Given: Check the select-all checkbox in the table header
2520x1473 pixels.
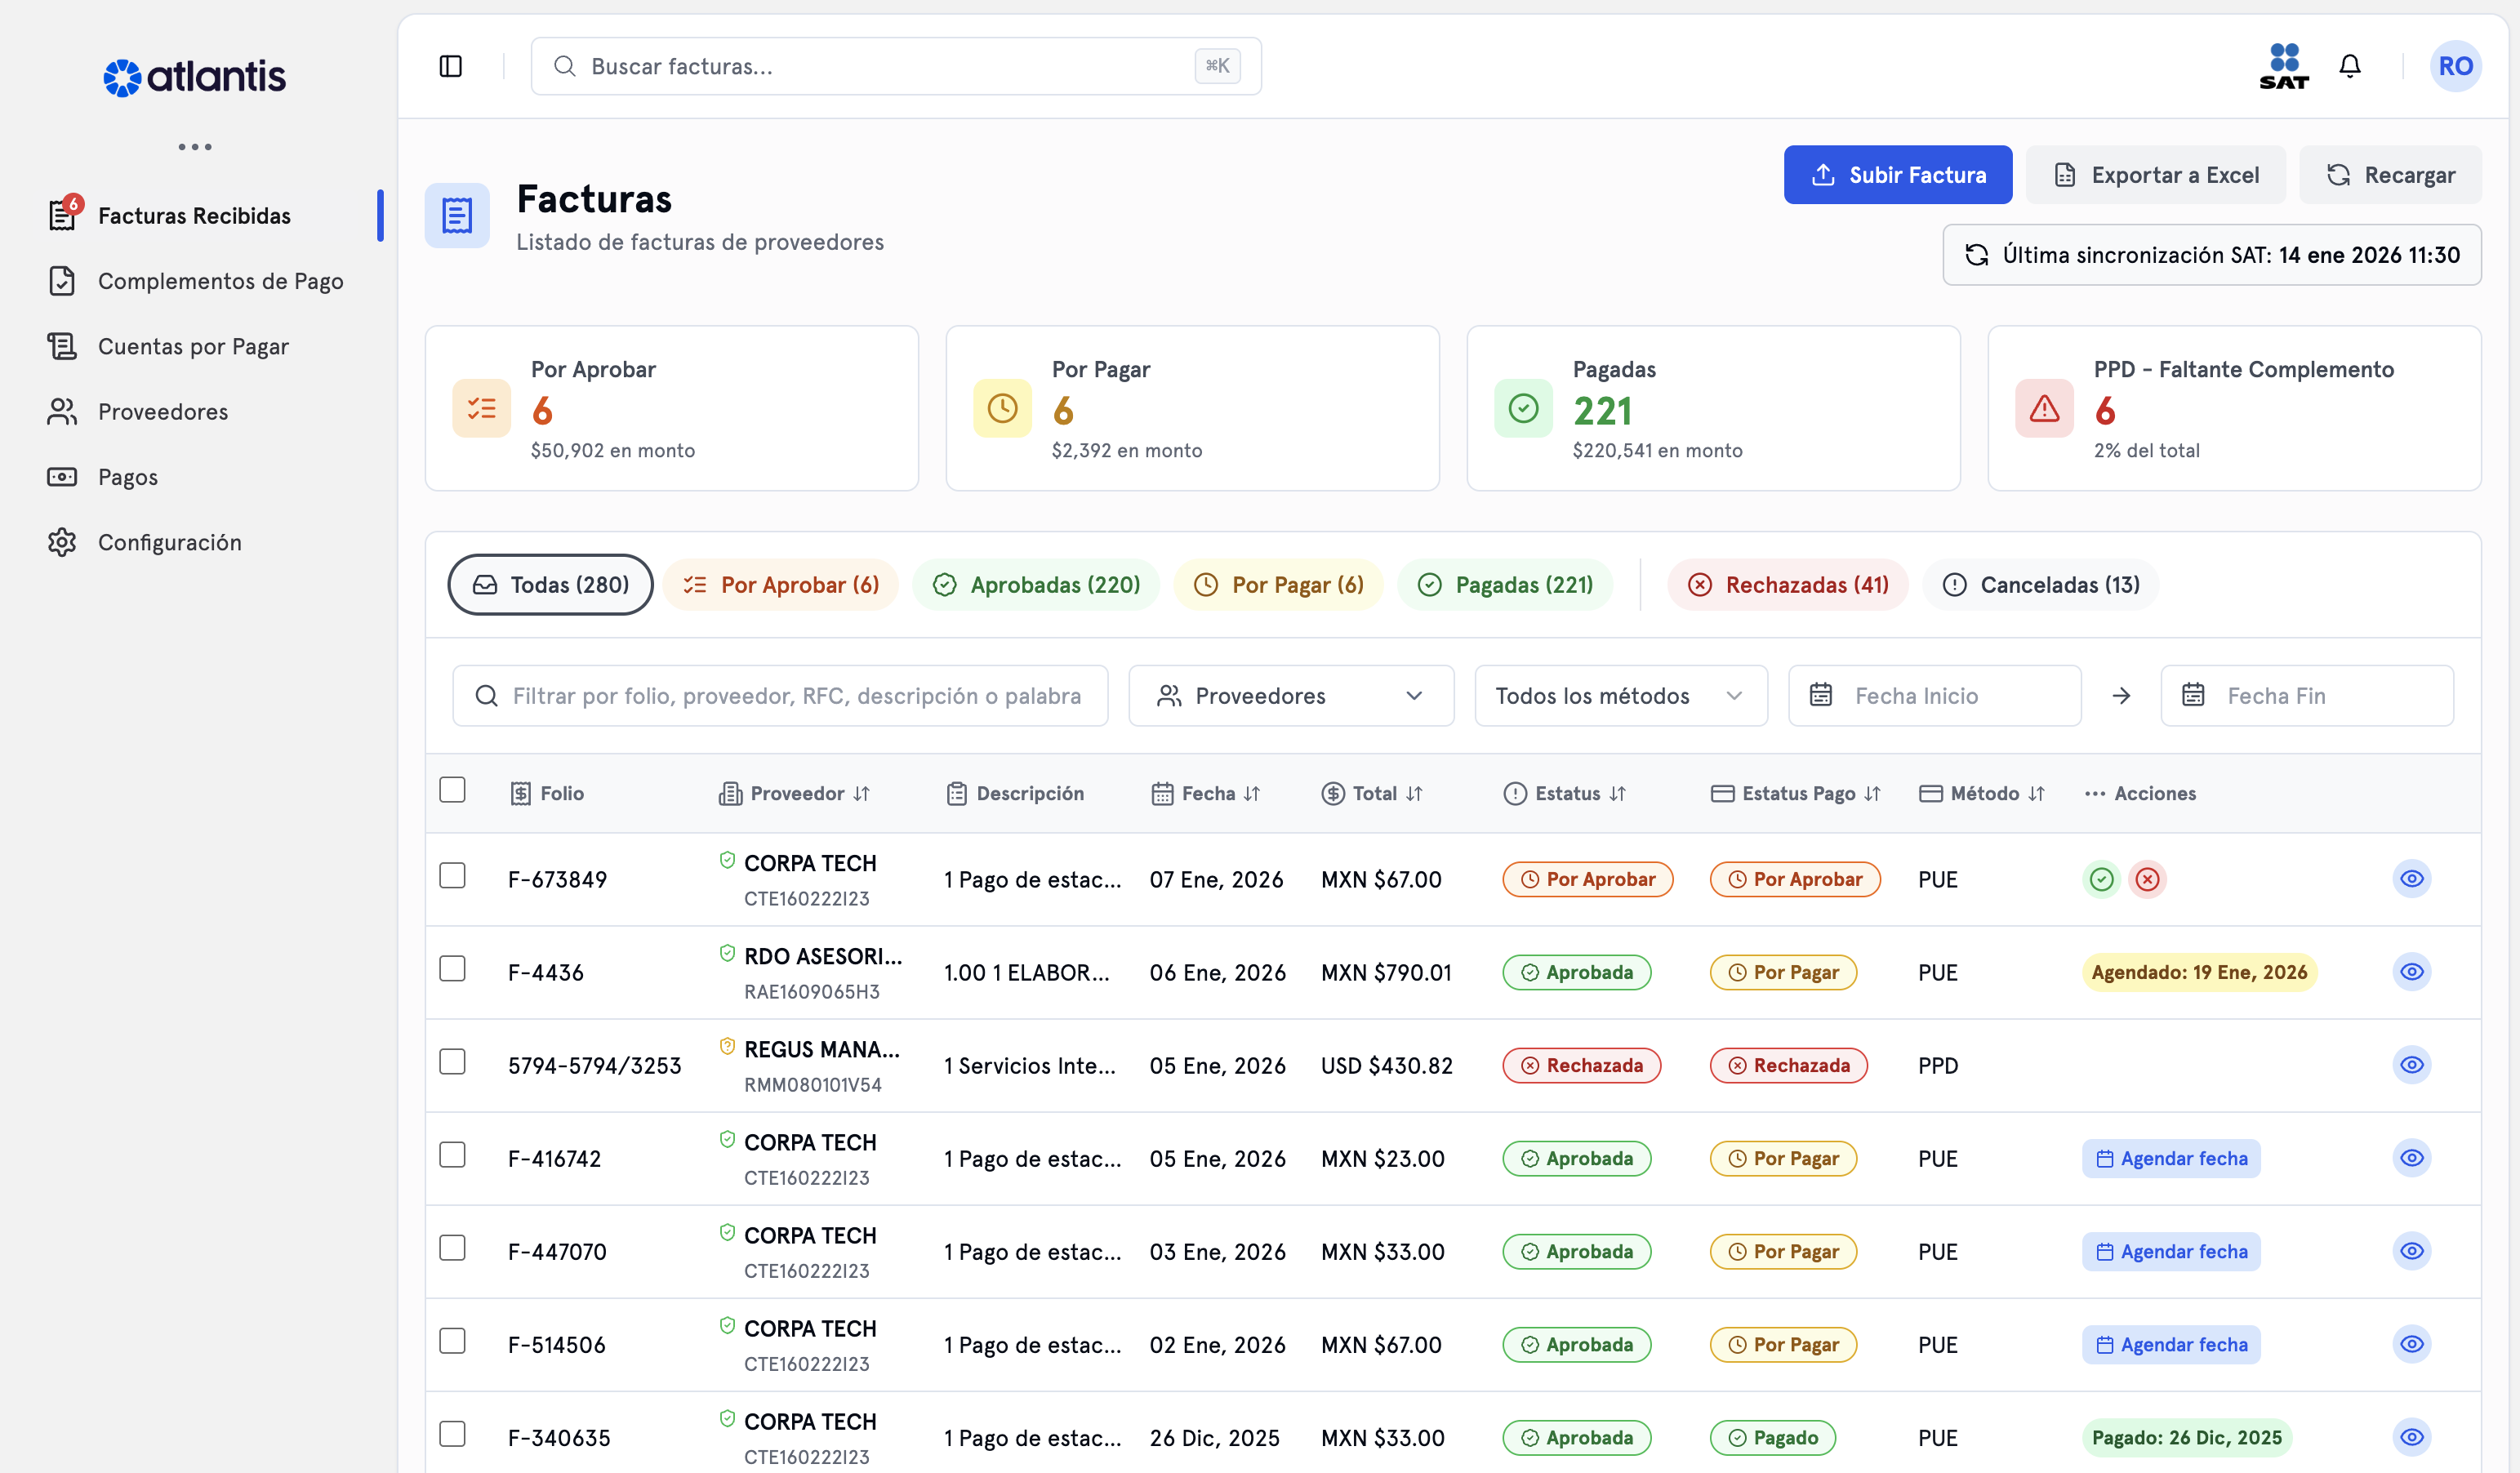Looking at the screenshot, I should coord(453,790).
